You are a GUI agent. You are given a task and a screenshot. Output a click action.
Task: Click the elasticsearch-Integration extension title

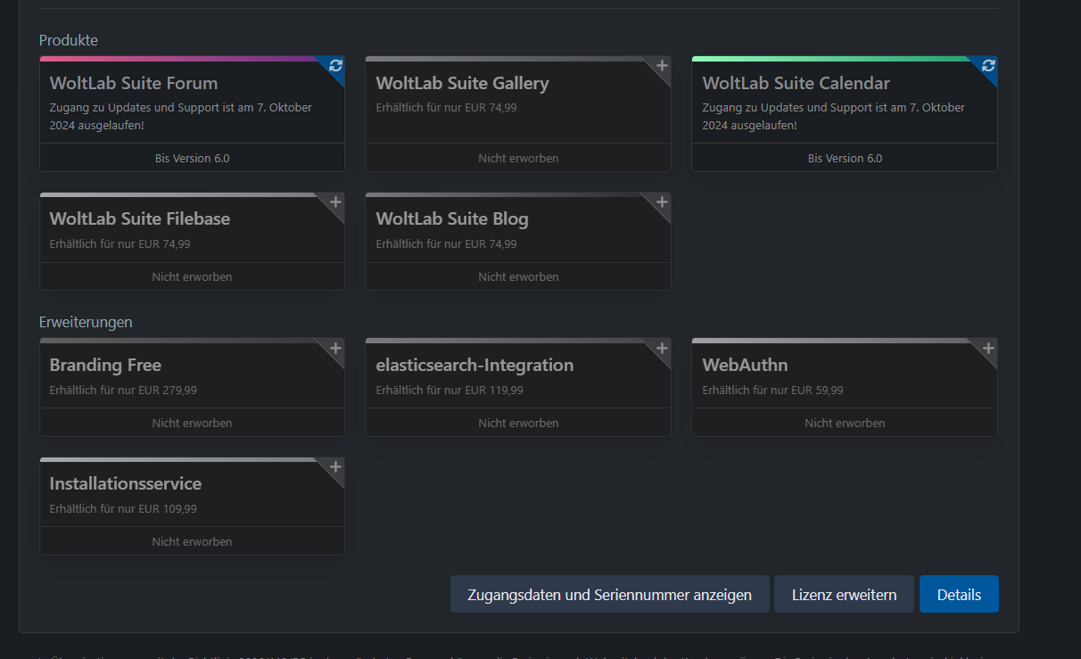click(x=474, y=366)
